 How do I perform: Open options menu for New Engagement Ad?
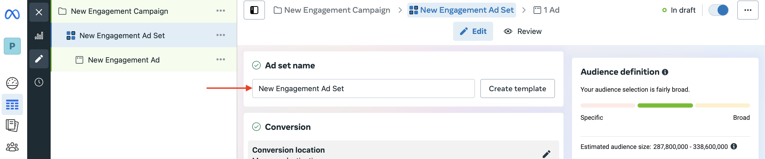pos(221,60)
